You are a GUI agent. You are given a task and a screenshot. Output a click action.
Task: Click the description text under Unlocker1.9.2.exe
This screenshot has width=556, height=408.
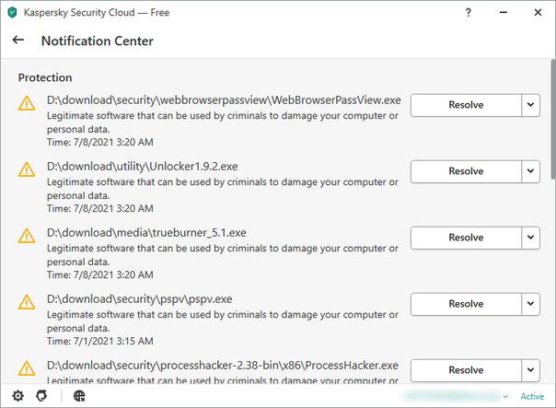click(223, 189)
